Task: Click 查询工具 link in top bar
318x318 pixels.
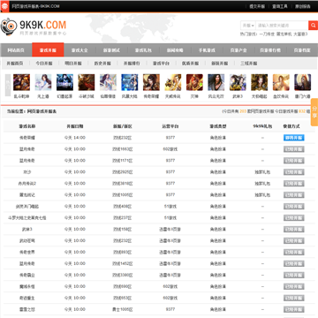Action: pyautogui.click(x=280, y=6)
